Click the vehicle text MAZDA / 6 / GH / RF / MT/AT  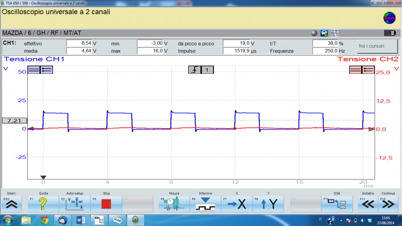point(42,33)
